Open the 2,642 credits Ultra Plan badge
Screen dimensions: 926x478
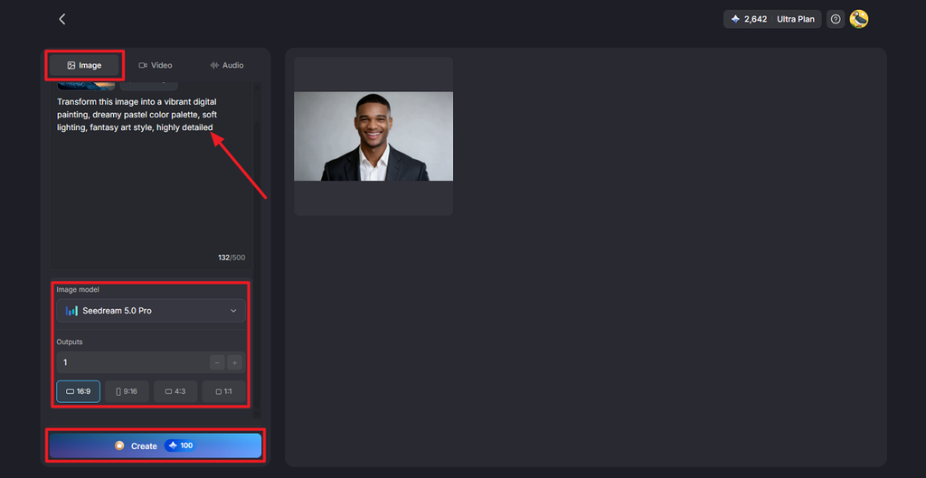(x=772, y=19)
